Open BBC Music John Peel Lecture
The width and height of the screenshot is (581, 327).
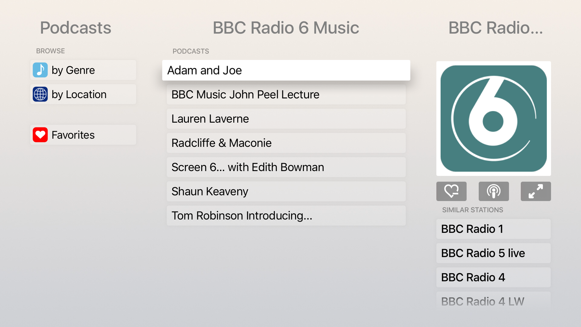286,94
